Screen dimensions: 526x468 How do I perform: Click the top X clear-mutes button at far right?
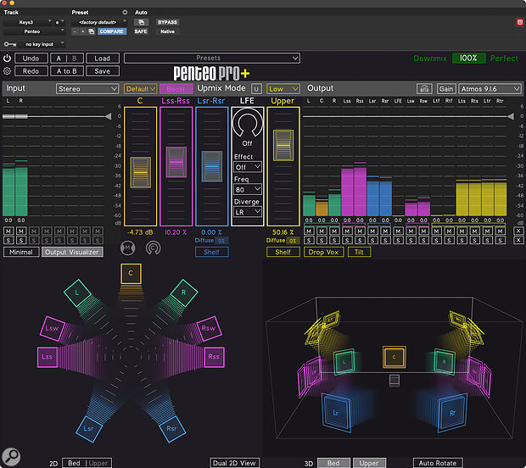click(x=518, y=231)
